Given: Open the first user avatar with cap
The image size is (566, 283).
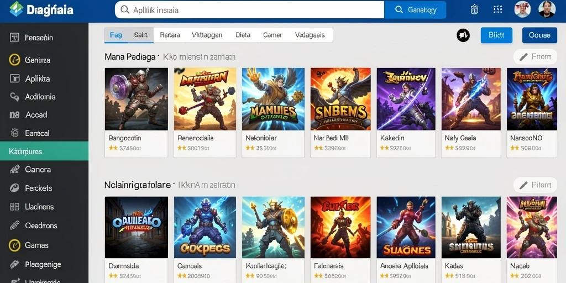Looking at the screenshot, I should (x=522, y=9).
